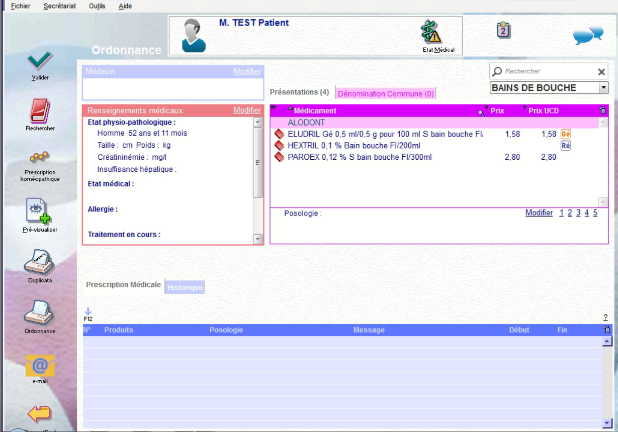Switch to the Historique tab

click(185, 287)
